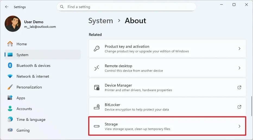Click the Device Manager external-link icon
This screenshot has width=253, height=140.
click(x=239, y=87)
